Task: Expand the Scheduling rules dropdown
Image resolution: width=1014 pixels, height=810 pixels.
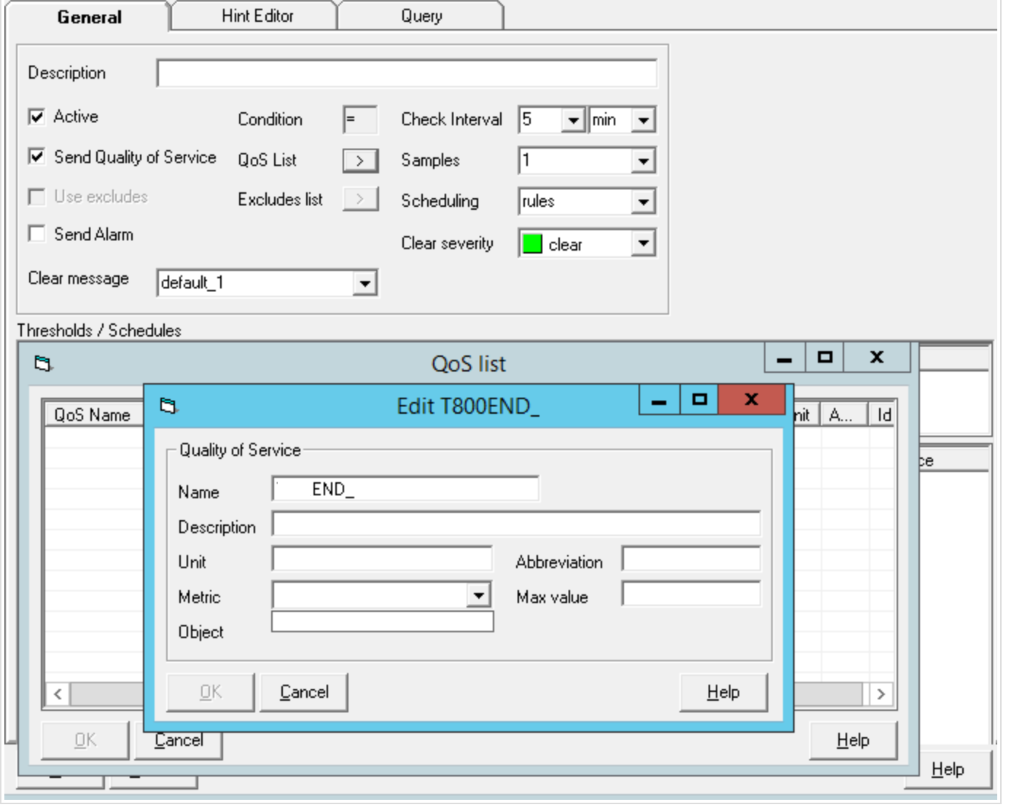Action: click(642, 202)
